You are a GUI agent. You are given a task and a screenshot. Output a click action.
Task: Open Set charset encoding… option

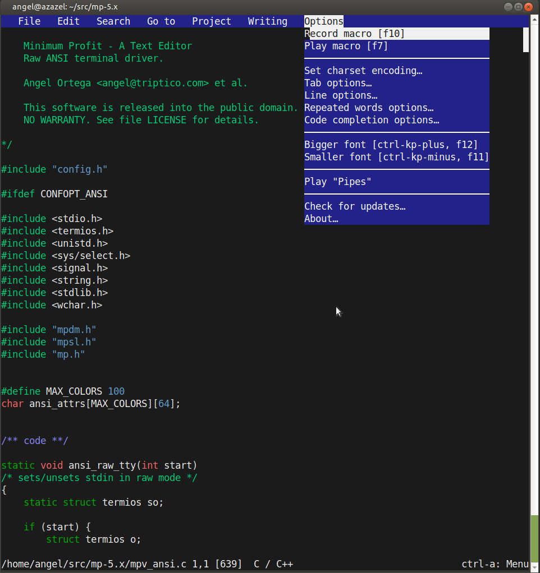point(397,71)
